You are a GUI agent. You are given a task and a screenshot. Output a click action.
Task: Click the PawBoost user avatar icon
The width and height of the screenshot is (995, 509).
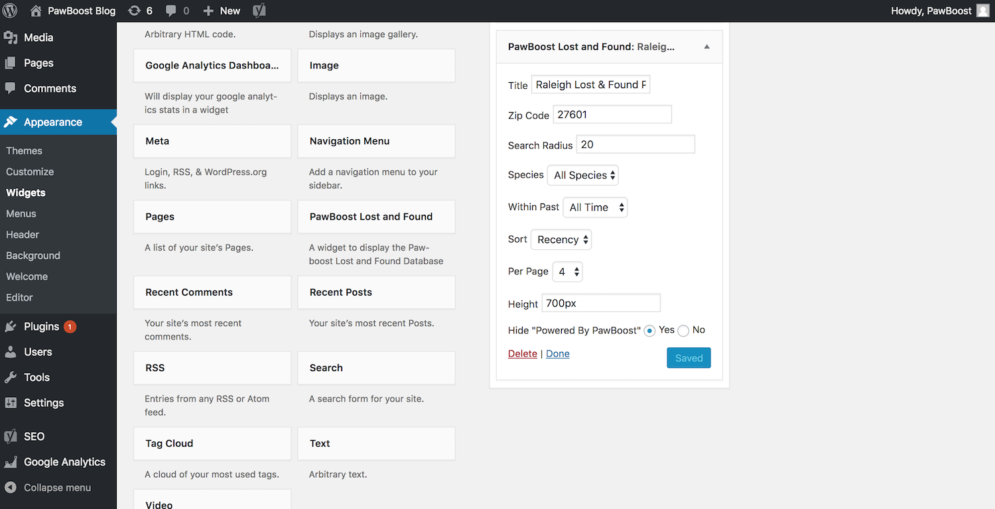982,11
